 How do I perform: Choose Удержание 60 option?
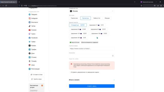(78, 29)
